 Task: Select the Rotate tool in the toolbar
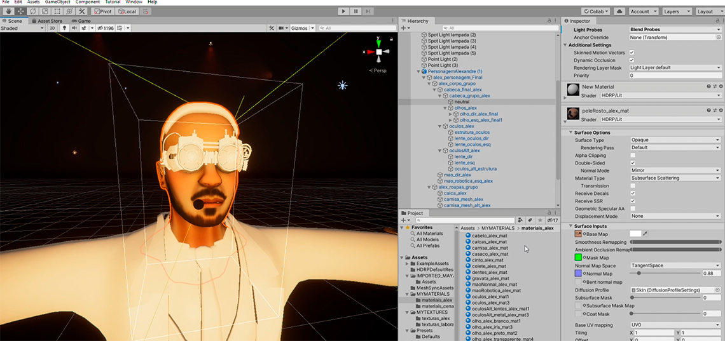(x=32, y=11)
